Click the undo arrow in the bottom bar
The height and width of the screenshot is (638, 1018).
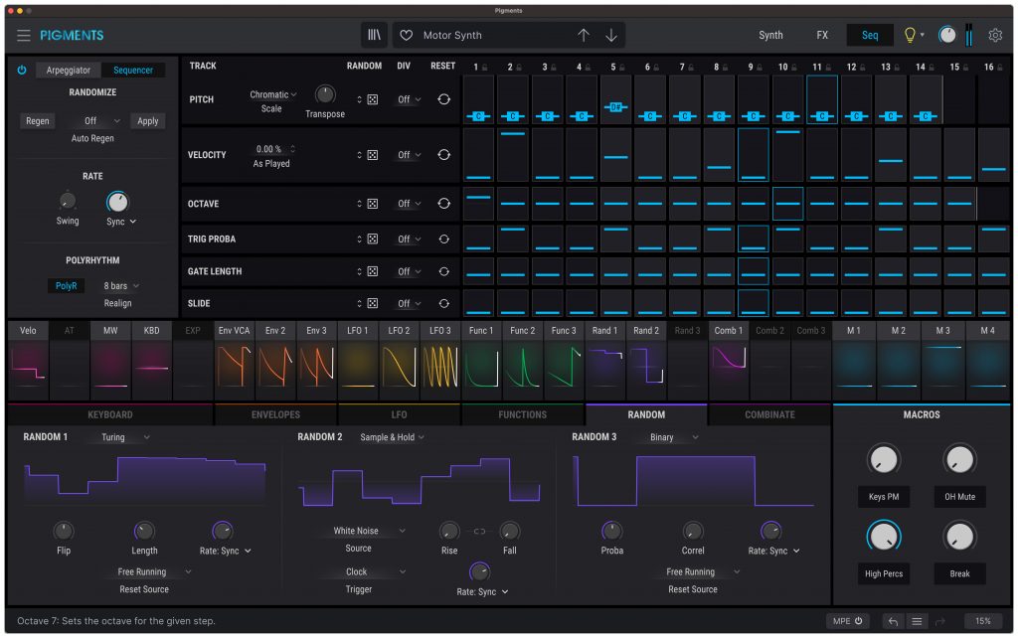coord(894,621)
